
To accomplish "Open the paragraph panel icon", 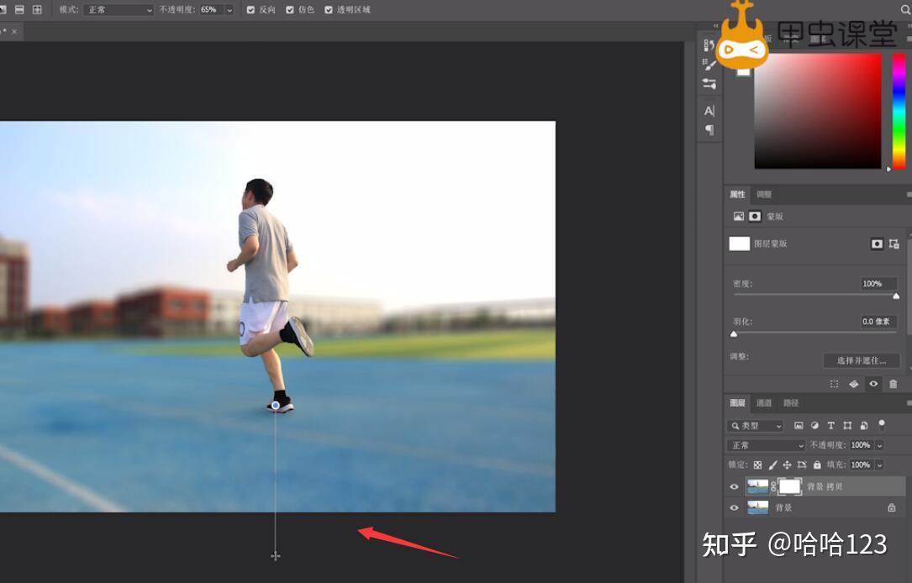I will (709, 129).
